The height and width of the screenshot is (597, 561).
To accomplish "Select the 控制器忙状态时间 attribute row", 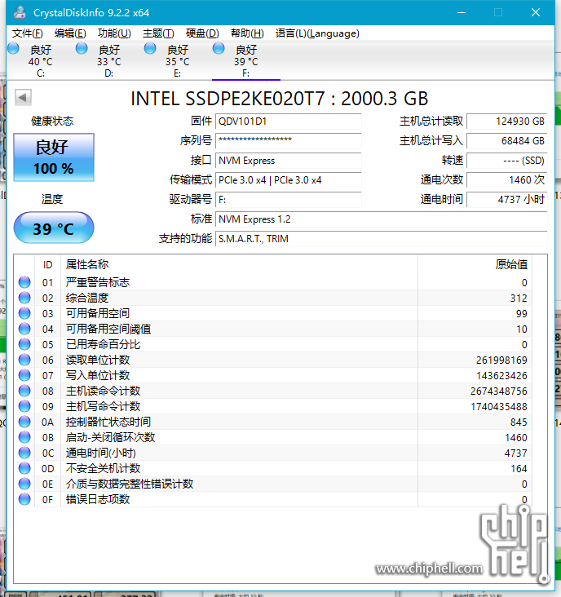I will tap(273, 422).
